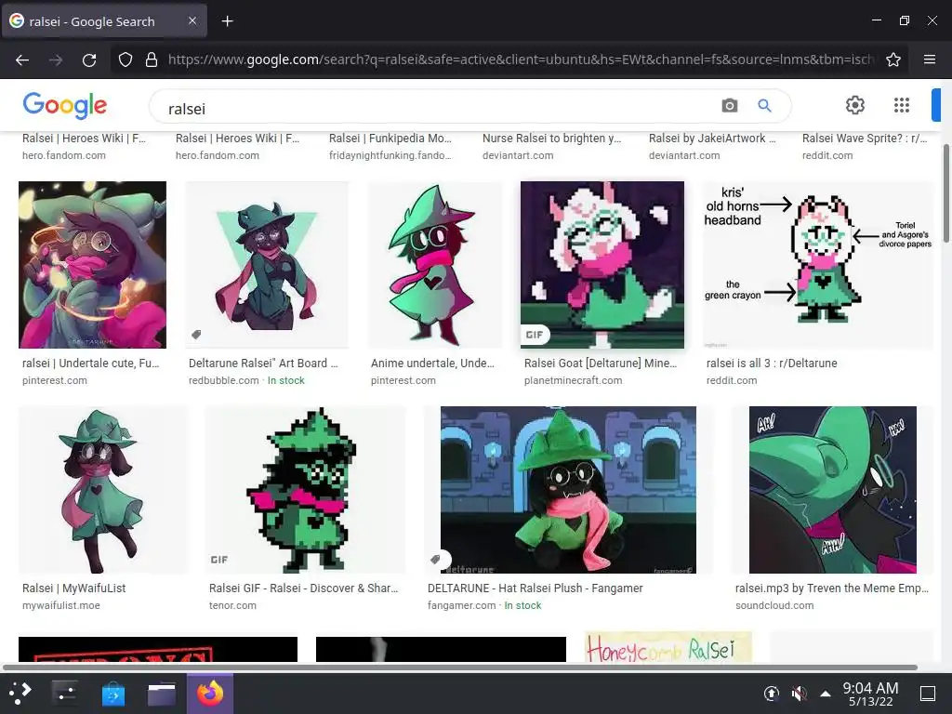Click 'ralsei | Undertale cute, Fu...' title link
This screenshot has width=952, height=714.
[90, 364]
